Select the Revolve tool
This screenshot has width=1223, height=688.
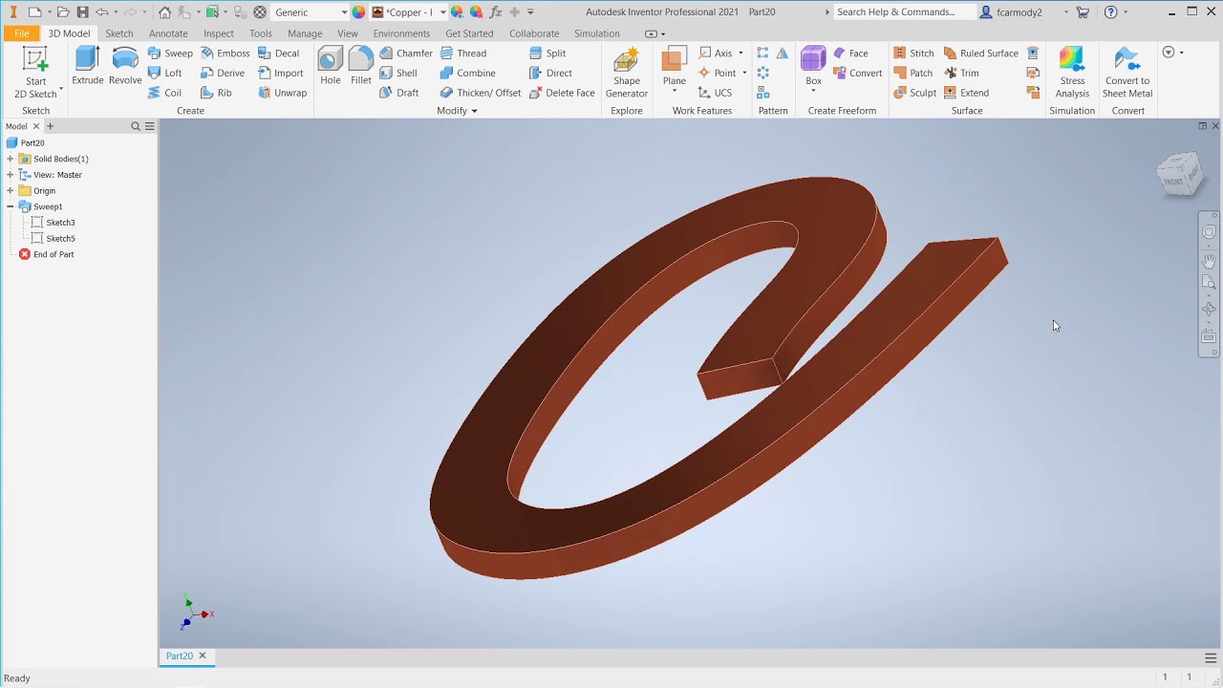[125, 67]
